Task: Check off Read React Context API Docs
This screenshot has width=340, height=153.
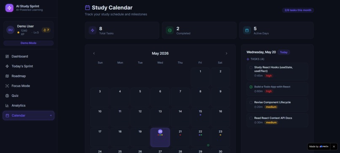Action: pyautogui.click(x=251, y=118)
